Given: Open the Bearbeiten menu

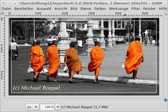Looking at the screenshot, I should (x=24, y=9).
